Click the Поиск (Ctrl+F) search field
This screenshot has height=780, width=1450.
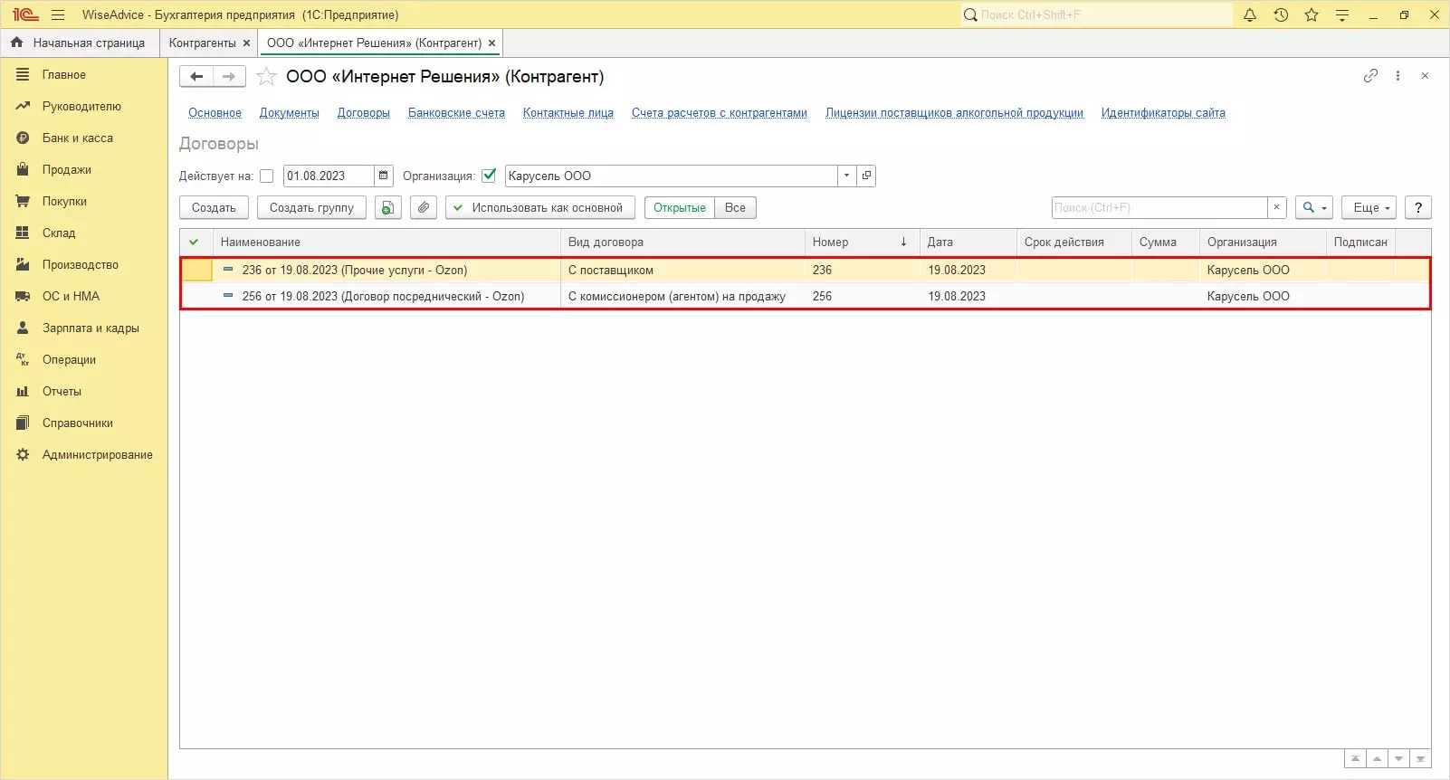tap(1159, 207)
